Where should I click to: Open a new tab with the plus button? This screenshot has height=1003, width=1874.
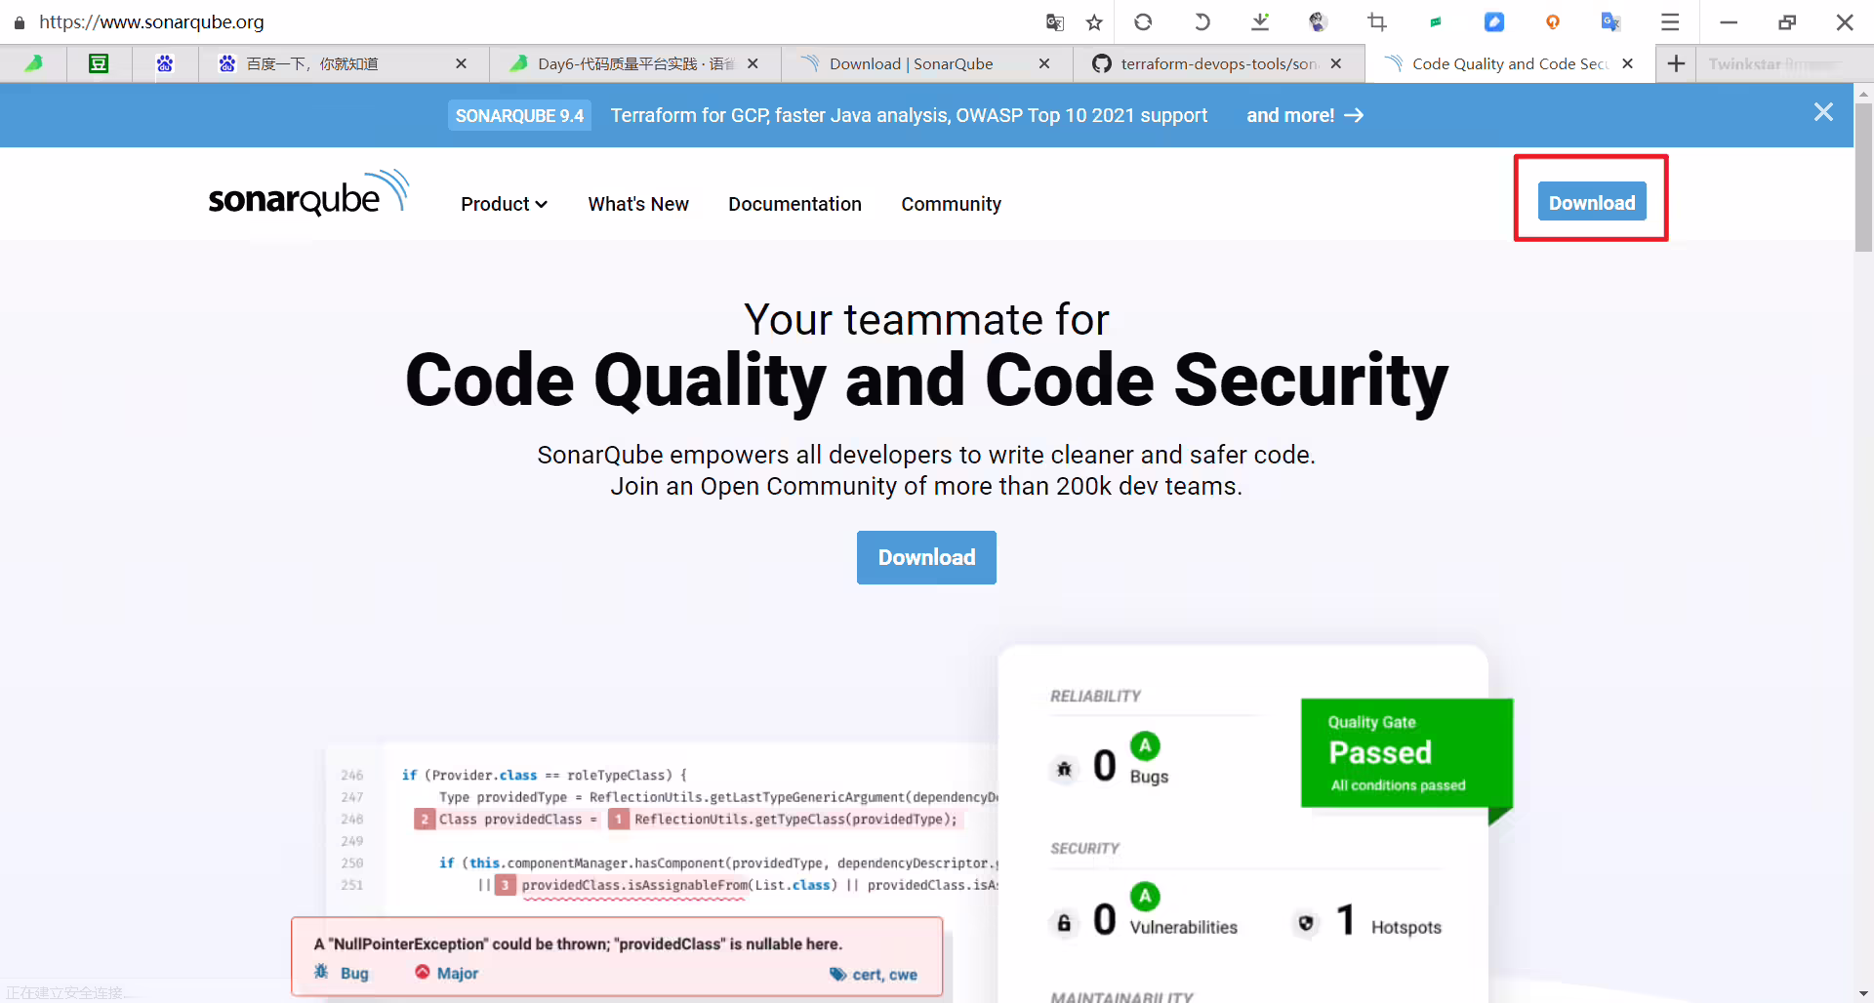1676,63
